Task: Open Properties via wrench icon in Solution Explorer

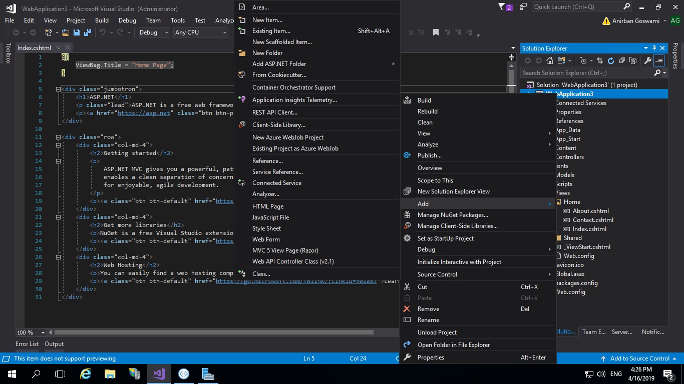Action: pyautogui.click(x=648, y=61)
